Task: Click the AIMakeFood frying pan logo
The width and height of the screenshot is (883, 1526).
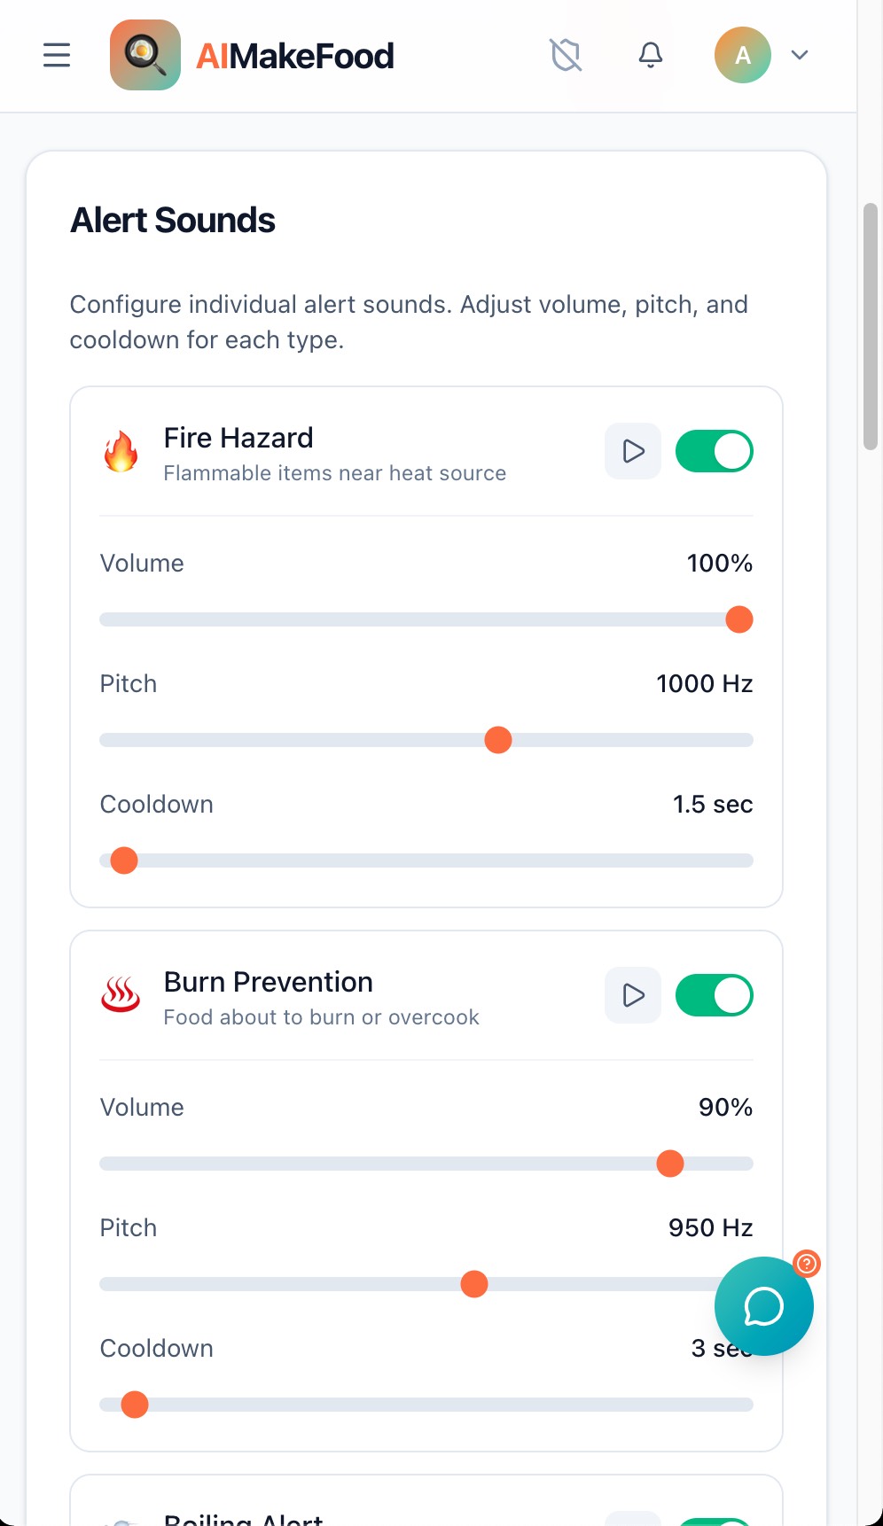Action: click(x=145, y=55)
